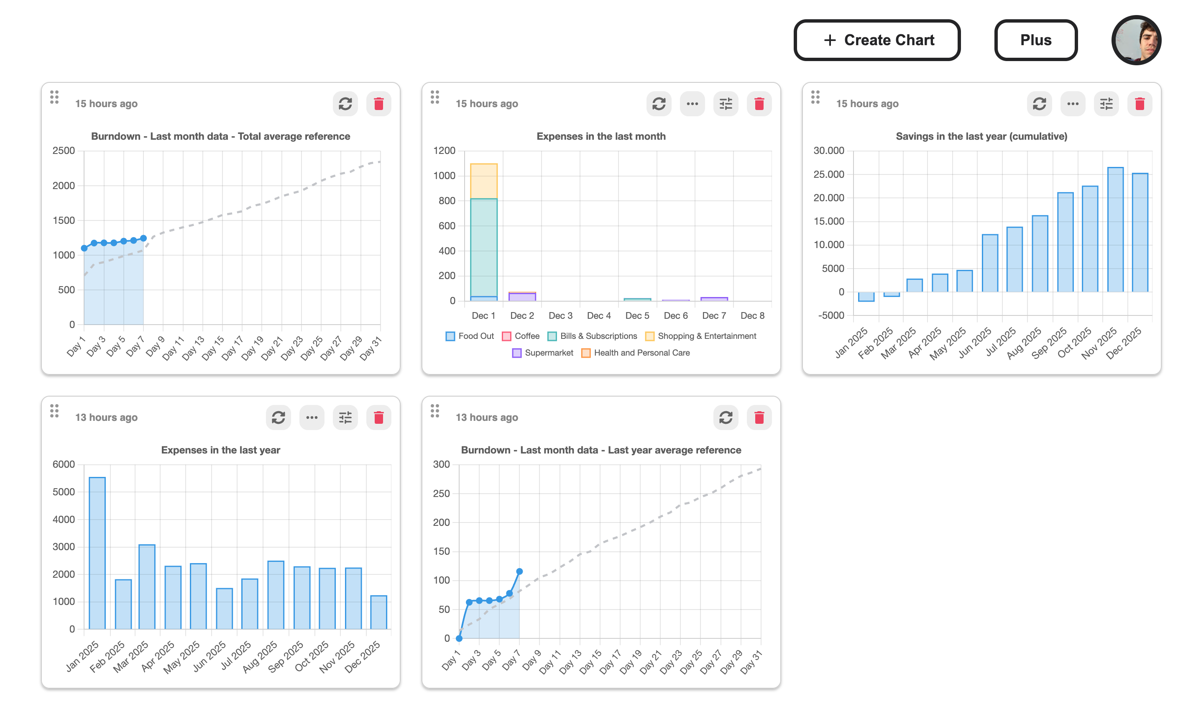Delete the Expenses in the last year chart
Image resolution: width=1201 pixels, height=707 pixels.
pos(379,417)
